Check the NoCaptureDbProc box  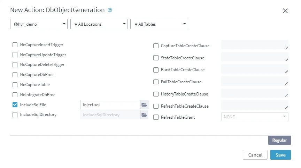[15, 75]
